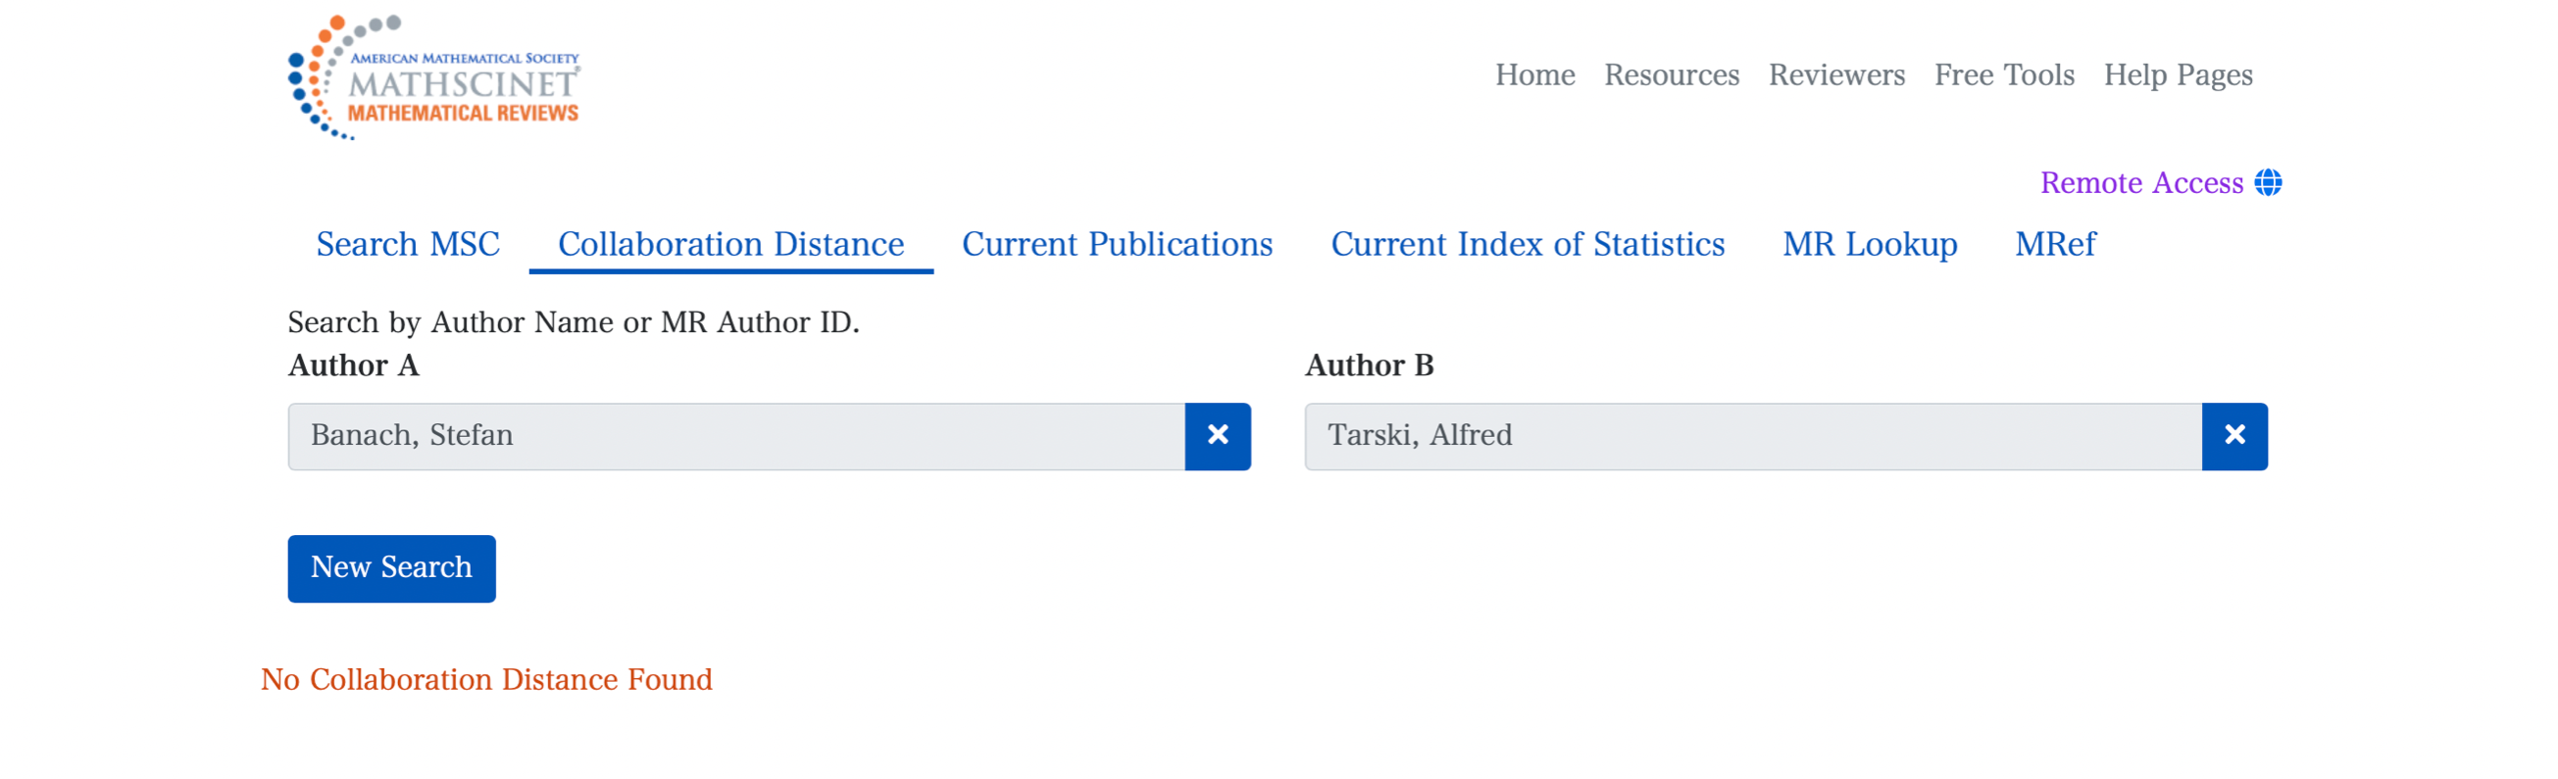2558x779 pixels.
Task: Click the Remote Access link
Action: 2140,182
